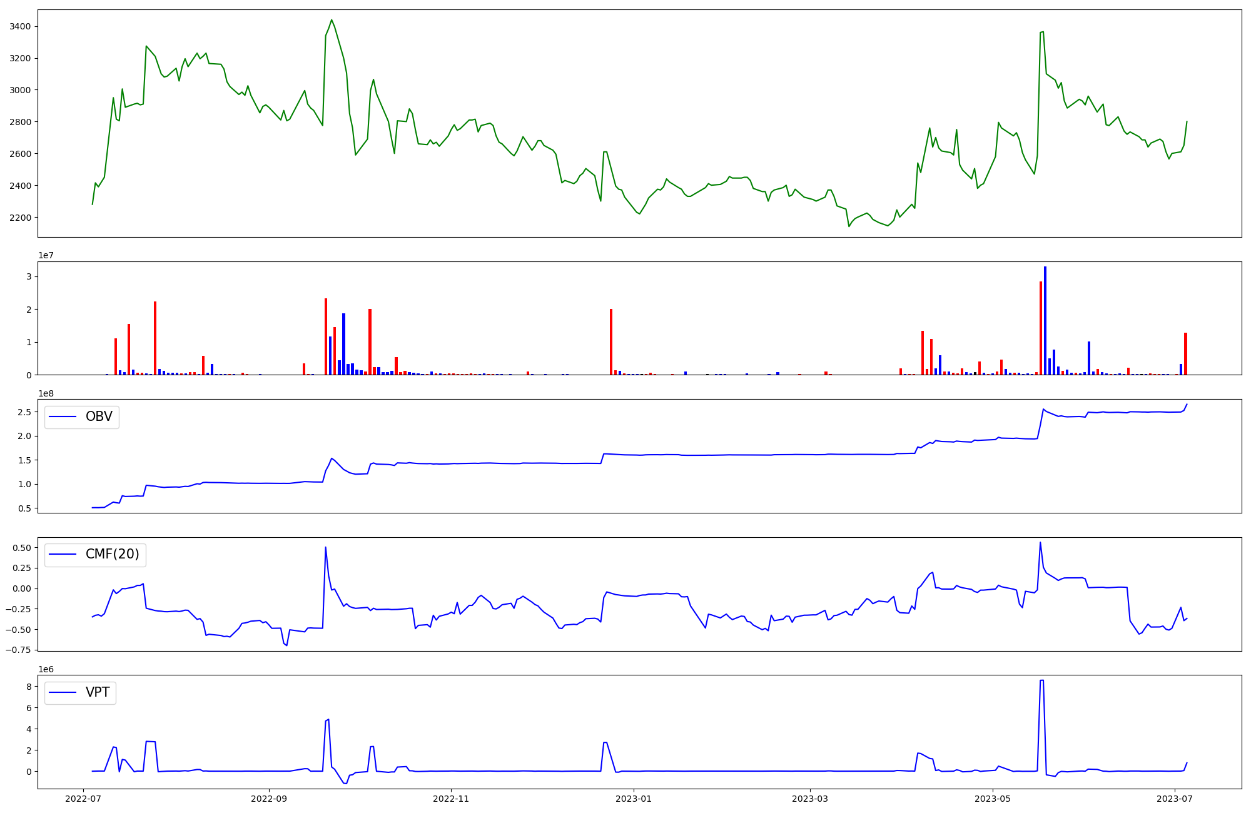Click the 3400 price axis tick label
1251x813 pixels.
20,26
